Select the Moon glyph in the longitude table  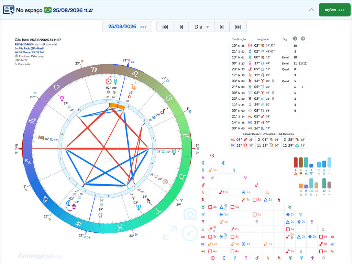(x=250, y=52)
